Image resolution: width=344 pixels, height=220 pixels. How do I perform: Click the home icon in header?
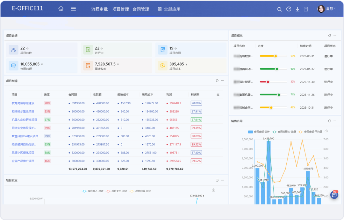click(x=61, y=9)
